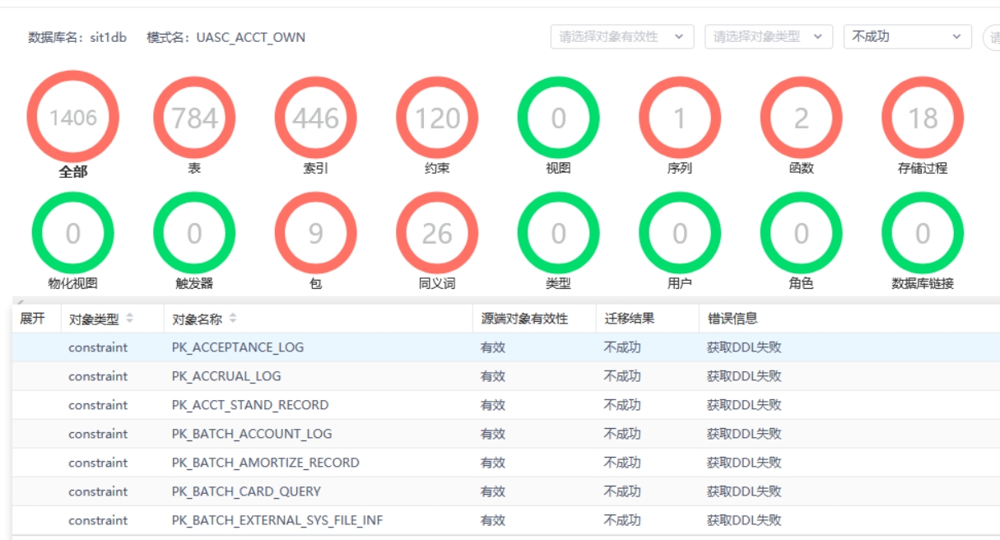Screen dimensions: 1000x540
Task: Click constraint type cell for PK_BATCH_CARD_QUERY
Action: (98, 491)
